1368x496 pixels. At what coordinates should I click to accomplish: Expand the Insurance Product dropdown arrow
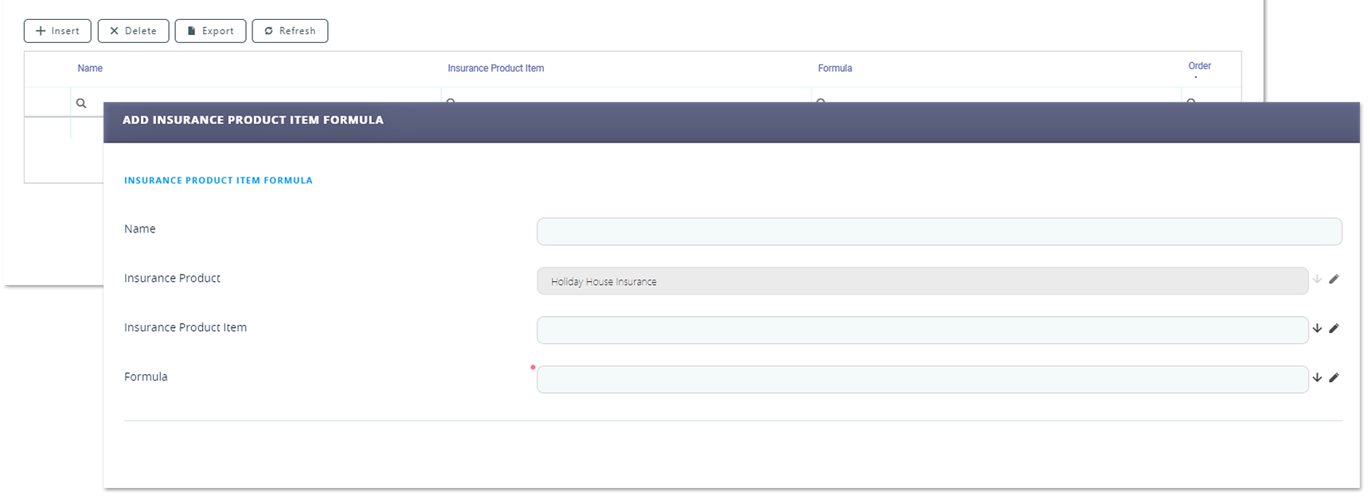[x=1317, y=279]
